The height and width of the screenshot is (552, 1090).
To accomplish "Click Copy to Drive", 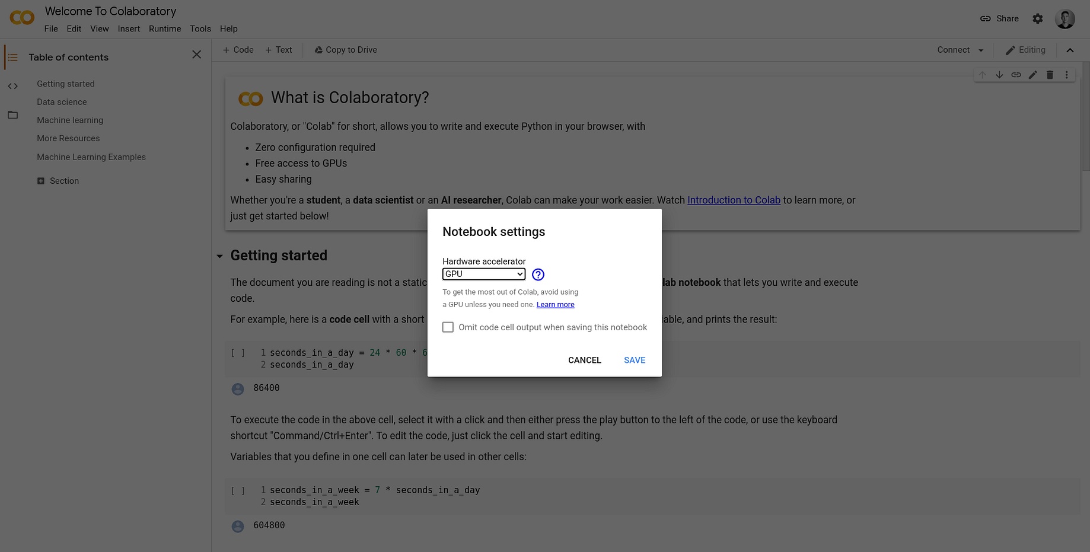I will point(346,50).
